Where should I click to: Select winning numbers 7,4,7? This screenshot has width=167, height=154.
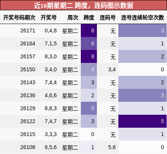51,121
